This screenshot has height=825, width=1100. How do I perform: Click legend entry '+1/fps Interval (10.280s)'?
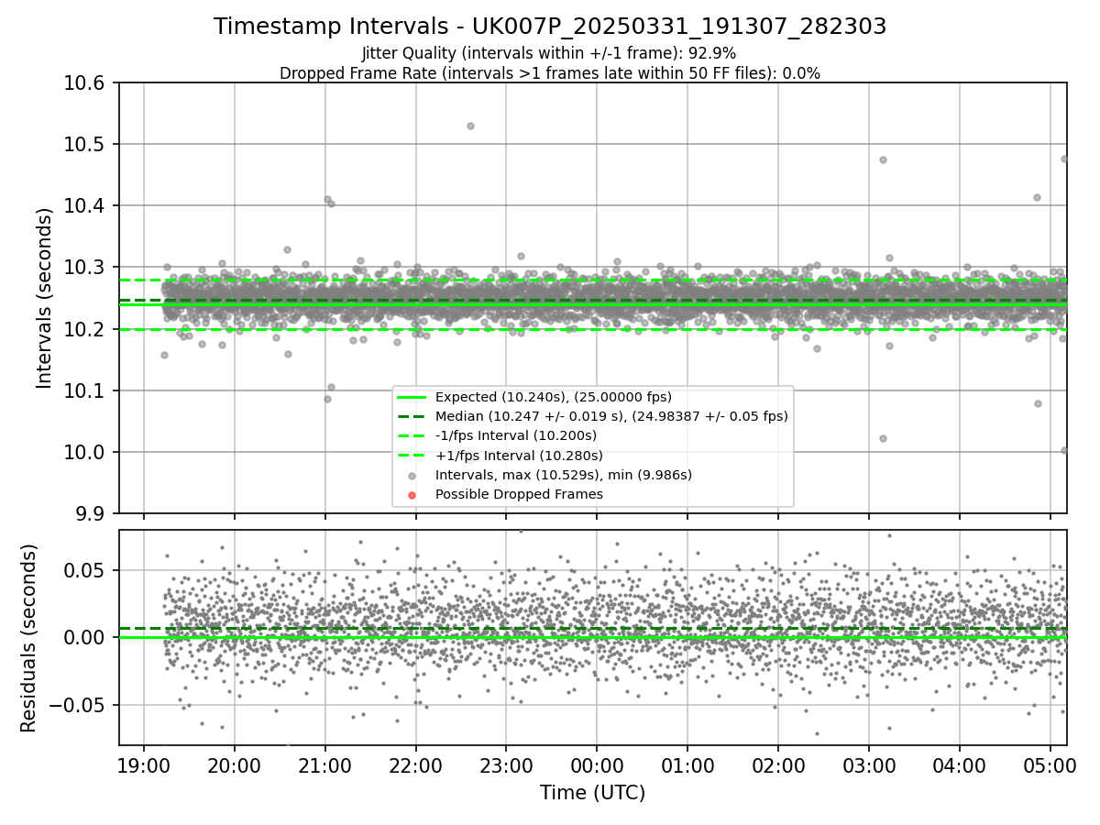519,455
